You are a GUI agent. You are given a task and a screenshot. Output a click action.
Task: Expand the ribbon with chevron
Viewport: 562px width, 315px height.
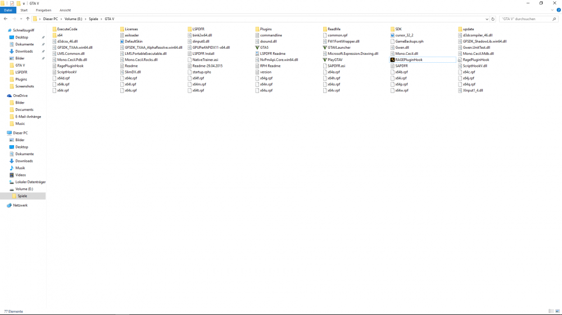click(552, 10)
